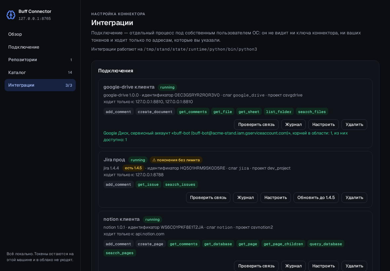Image resolution: width=390 pixels, height=271 pixels.
Task: Click the get_file chip
Action: [x=223, y=112]
